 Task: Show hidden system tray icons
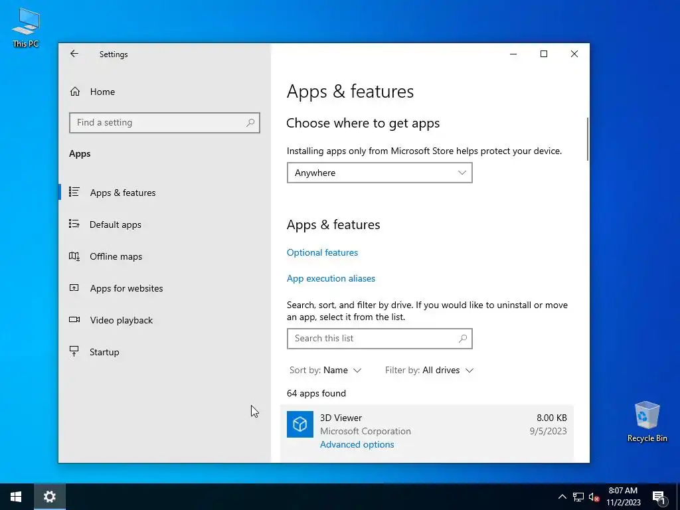[562, 497]
